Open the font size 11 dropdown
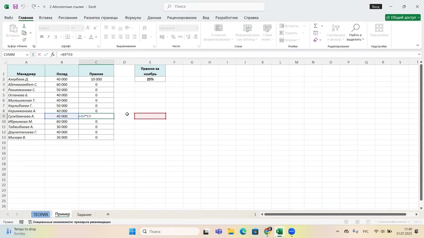 click(82, 28)
